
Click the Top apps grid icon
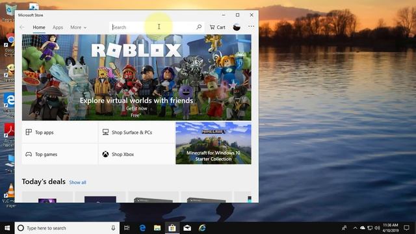(x=29, y=132)
